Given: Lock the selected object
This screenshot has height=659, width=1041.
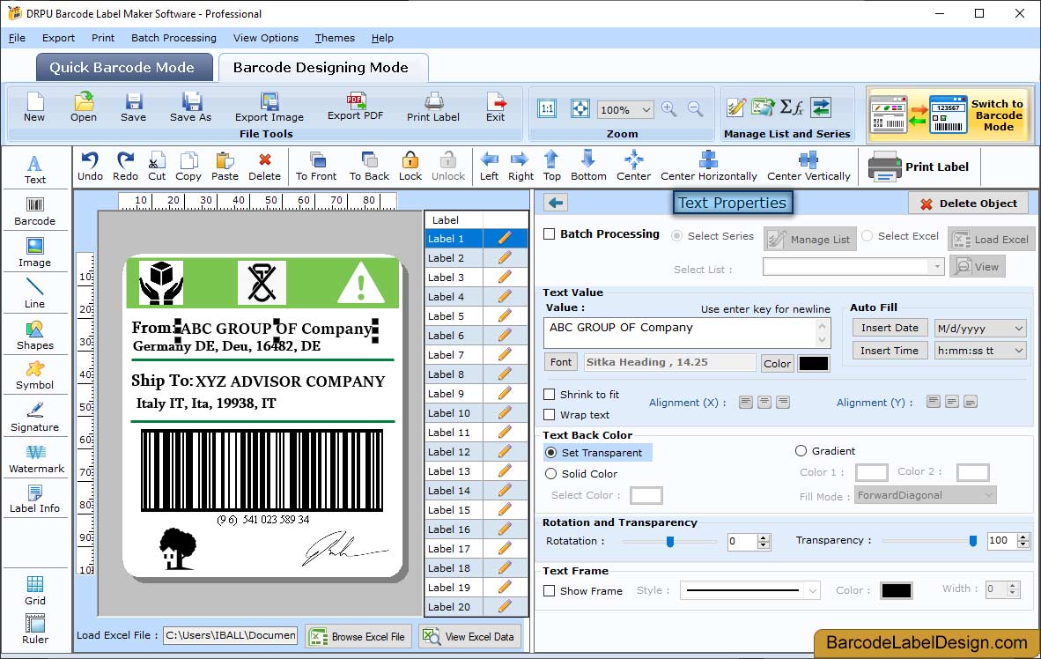Looking at the screenshot, I should pos(410,167).
